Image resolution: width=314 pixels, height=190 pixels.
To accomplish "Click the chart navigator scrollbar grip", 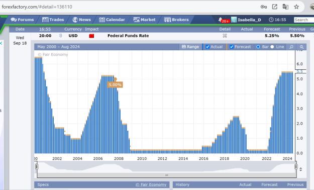I will point(167,175).
